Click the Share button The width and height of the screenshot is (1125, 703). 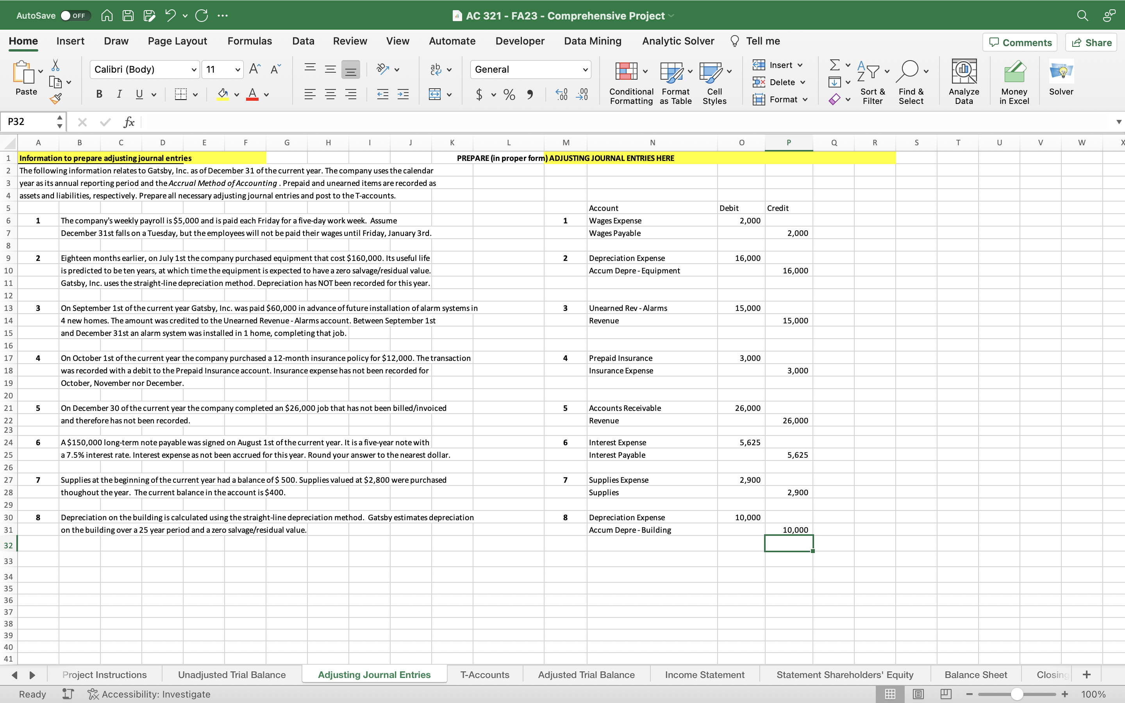tap(1091, 42)
